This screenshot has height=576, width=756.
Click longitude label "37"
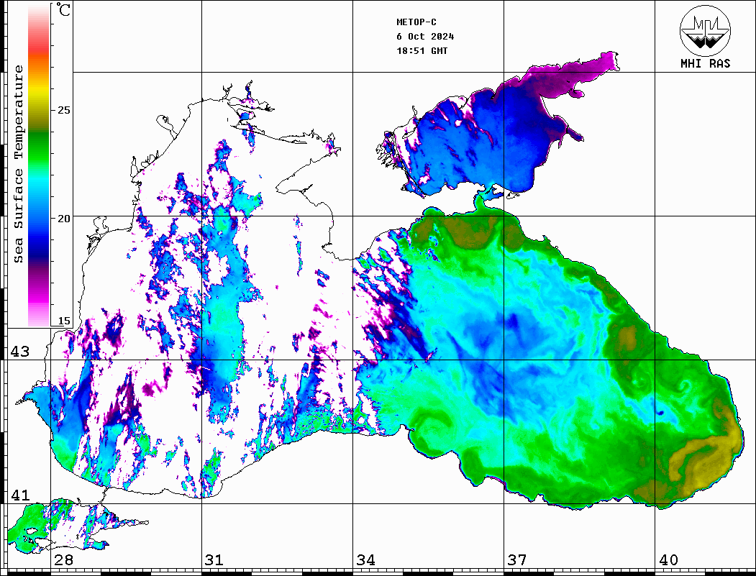[517, 559]
